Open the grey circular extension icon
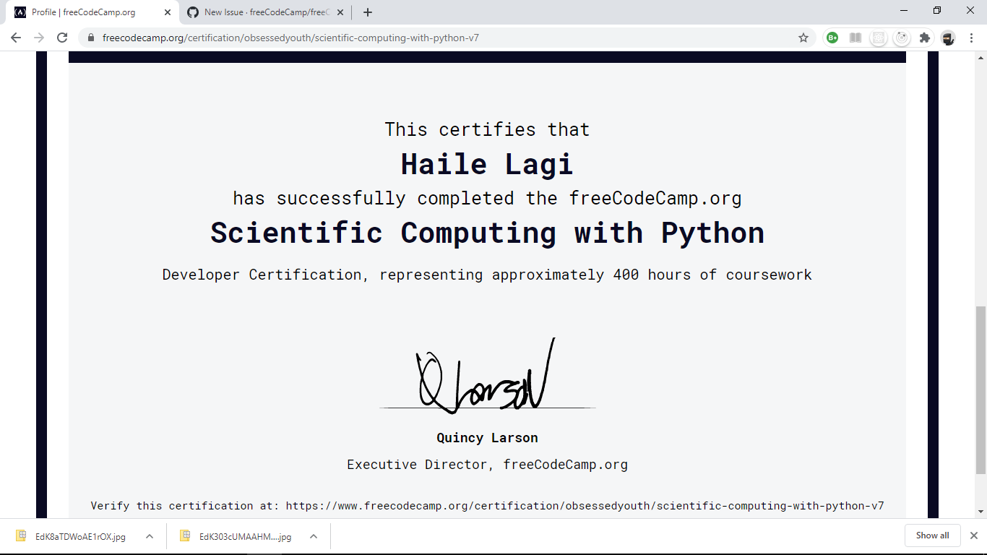This screenshot has height=555, width=987. (901, 38)
